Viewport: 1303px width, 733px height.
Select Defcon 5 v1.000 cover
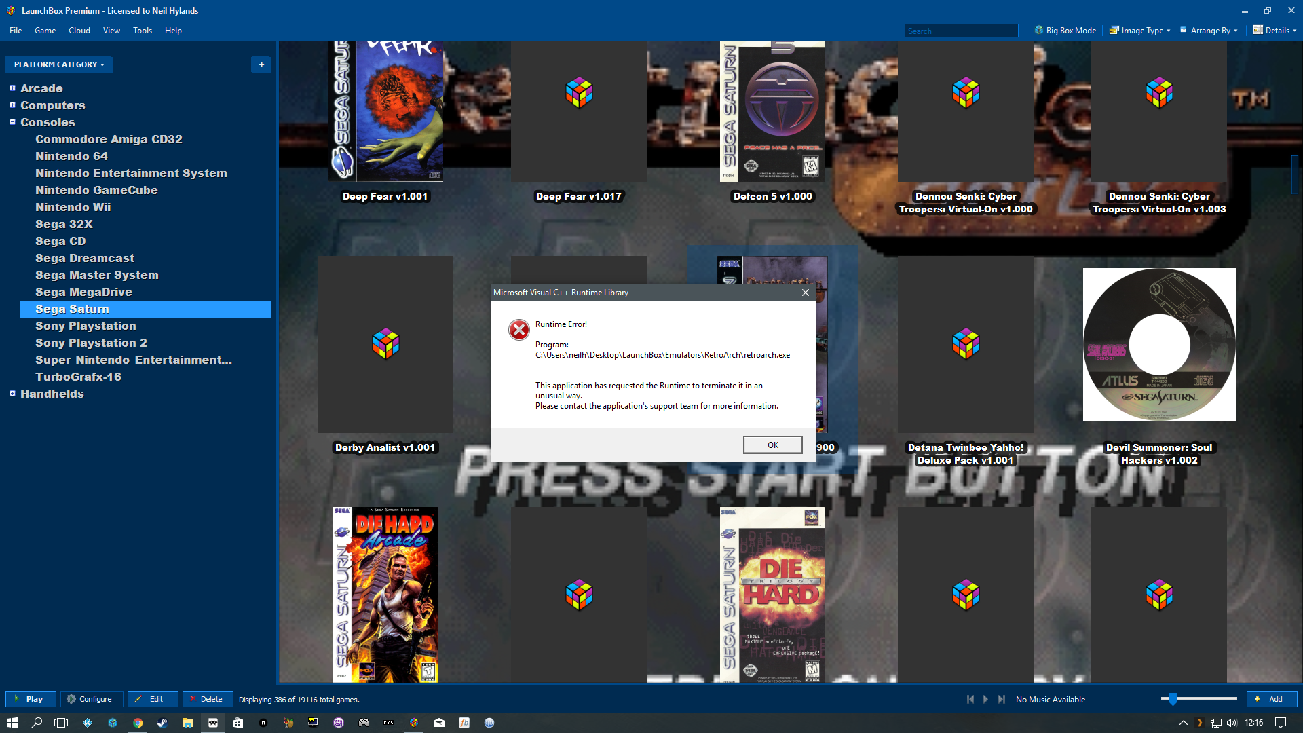(772, 111)
